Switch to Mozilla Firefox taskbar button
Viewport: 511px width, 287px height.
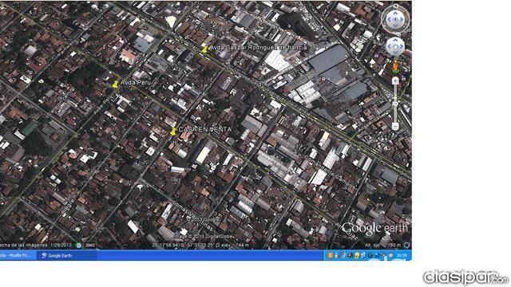pos(18,255)
